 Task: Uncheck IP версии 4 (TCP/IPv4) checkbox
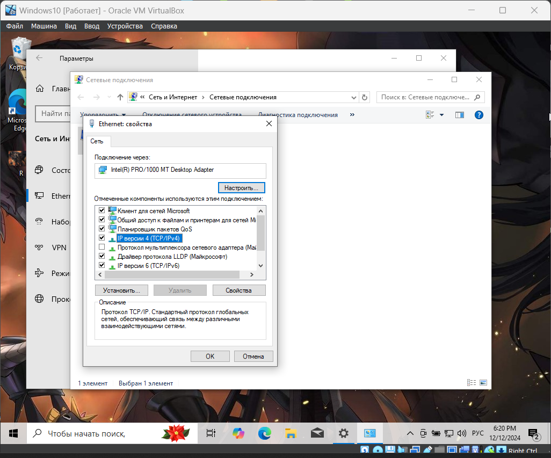pos(102,238)
